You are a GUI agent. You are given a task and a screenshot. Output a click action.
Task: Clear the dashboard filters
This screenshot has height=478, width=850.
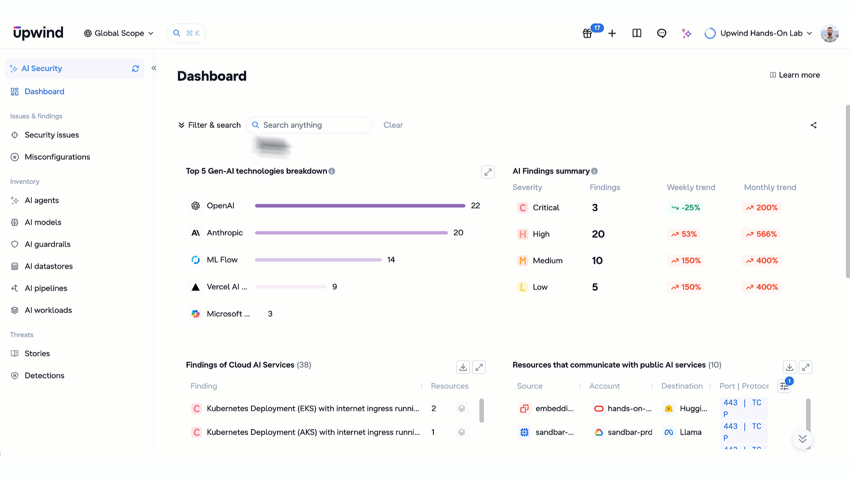[393, 125]
